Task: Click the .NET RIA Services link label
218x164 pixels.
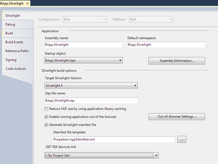Action: pyautogui.click(x=60, y=147)
